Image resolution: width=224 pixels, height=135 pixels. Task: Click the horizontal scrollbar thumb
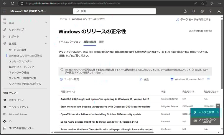[104, 132]
